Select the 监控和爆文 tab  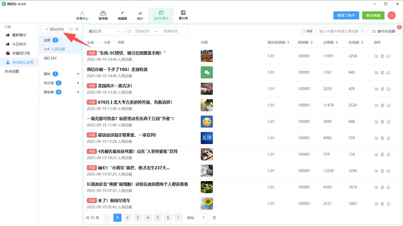click(x=161, y=15)
